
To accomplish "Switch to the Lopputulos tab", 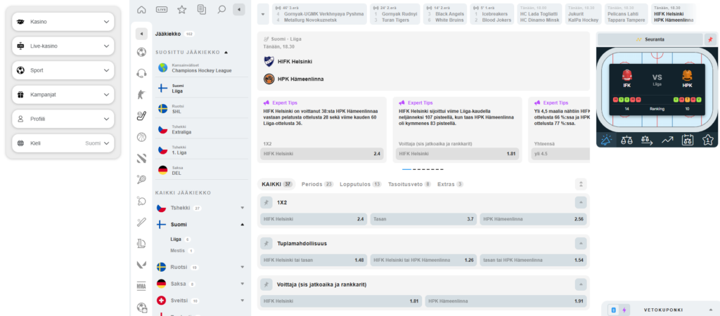I will click(x=361, y=184).
